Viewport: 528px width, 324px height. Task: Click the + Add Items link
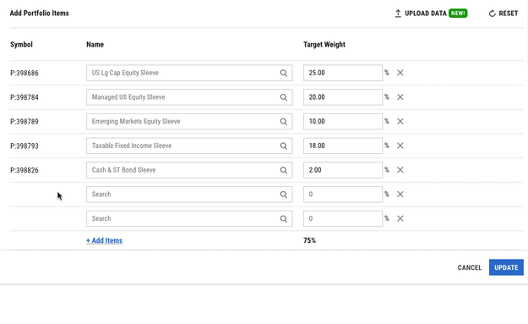(105, 240)
